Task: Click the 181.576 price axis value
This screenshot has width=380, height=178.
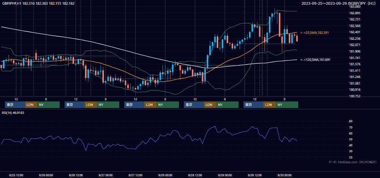Action: [354, 64]
